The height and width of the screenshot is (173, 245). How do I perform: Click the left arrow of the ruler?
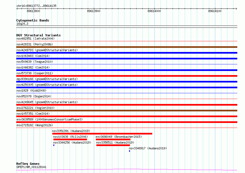(x=17, y=9)
